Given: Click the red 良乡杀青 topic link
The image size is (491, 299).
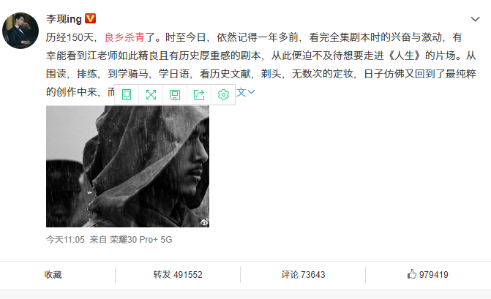Looking at the screenshot, I should [x=124, y=37].
